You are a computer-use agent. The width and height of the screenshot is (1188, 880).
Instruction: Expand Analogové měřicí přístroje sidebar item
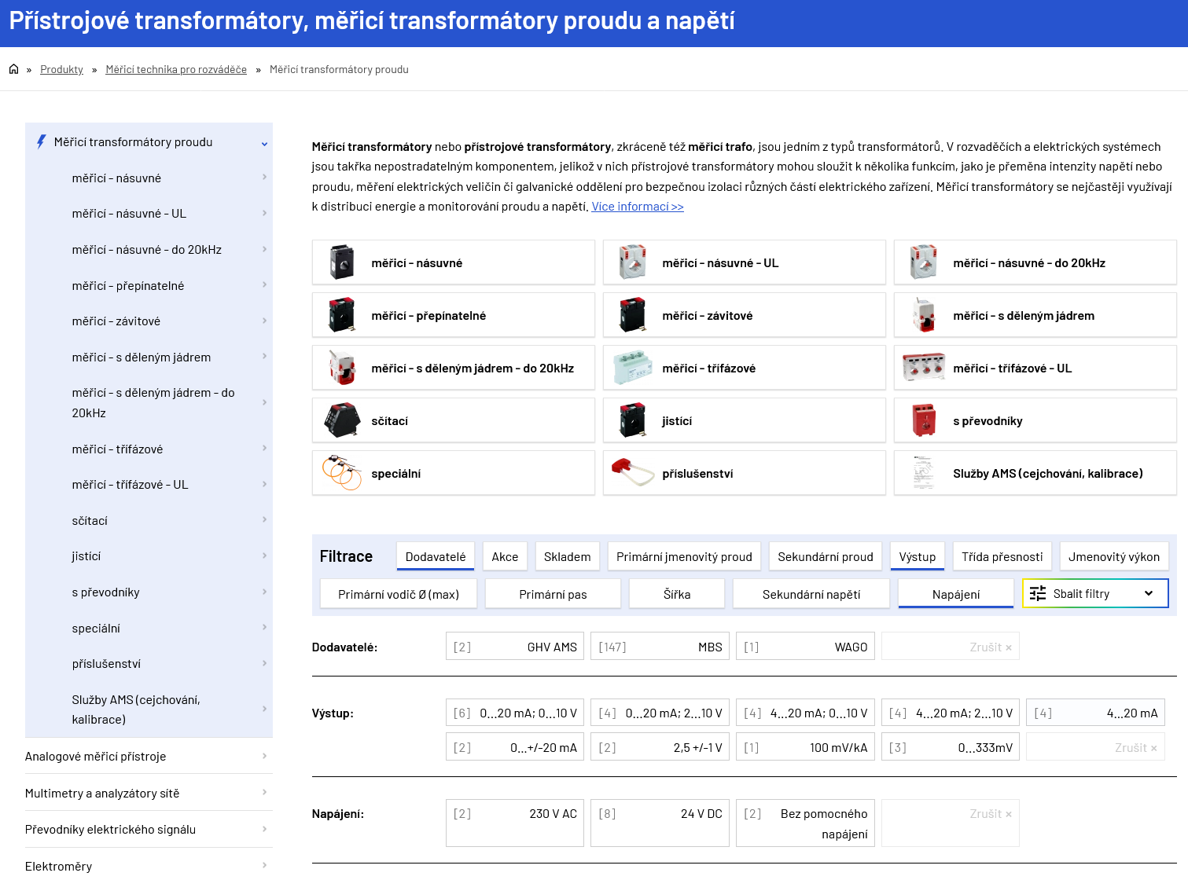click(x=264, y=757)
